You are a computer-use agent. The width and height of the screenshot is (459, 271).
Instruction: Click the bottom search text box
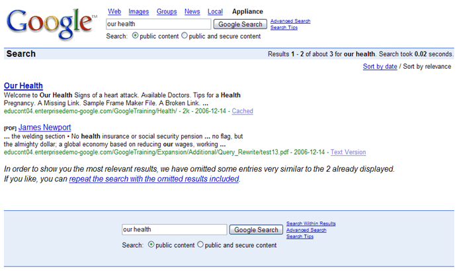click(x=175, y=229)
